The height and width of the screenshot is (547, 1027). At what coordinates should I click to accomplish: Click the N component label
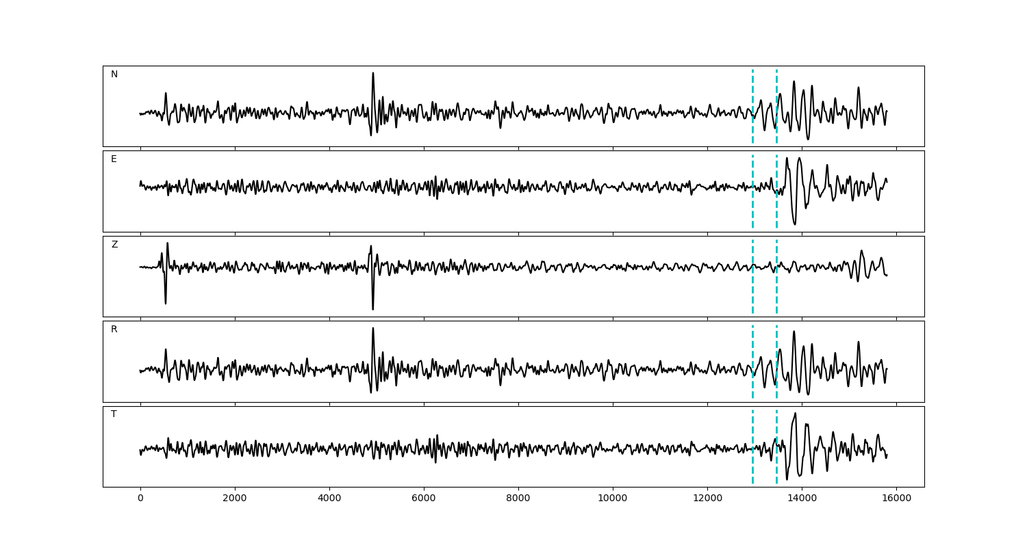[114, 75]
